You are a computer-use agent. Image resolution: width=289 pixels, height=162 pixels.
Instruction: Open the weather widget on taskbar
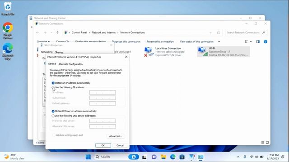pyautogui.click(x=14, y=157)
